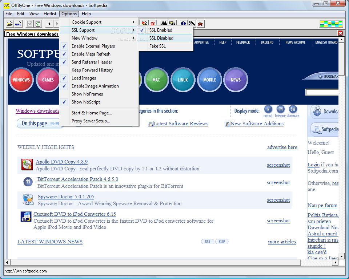
Task: Choose Fake SSL in submenu
Action: coord(165,46)
